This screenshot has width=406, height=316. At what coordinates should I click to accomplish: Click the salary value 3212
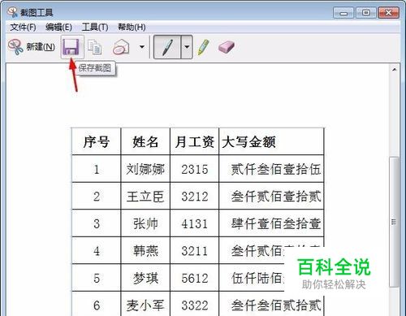[195, 197]
